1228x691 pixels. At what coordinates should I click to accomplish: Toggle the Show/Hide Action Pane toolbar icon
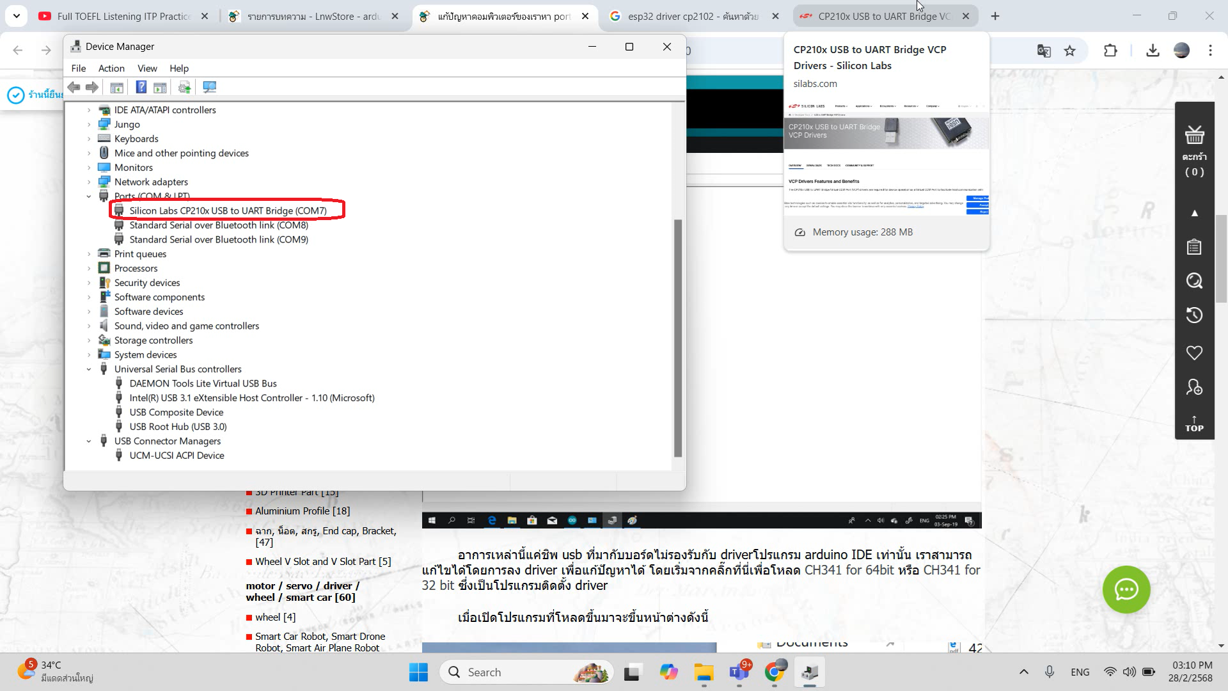click(160, 87)
